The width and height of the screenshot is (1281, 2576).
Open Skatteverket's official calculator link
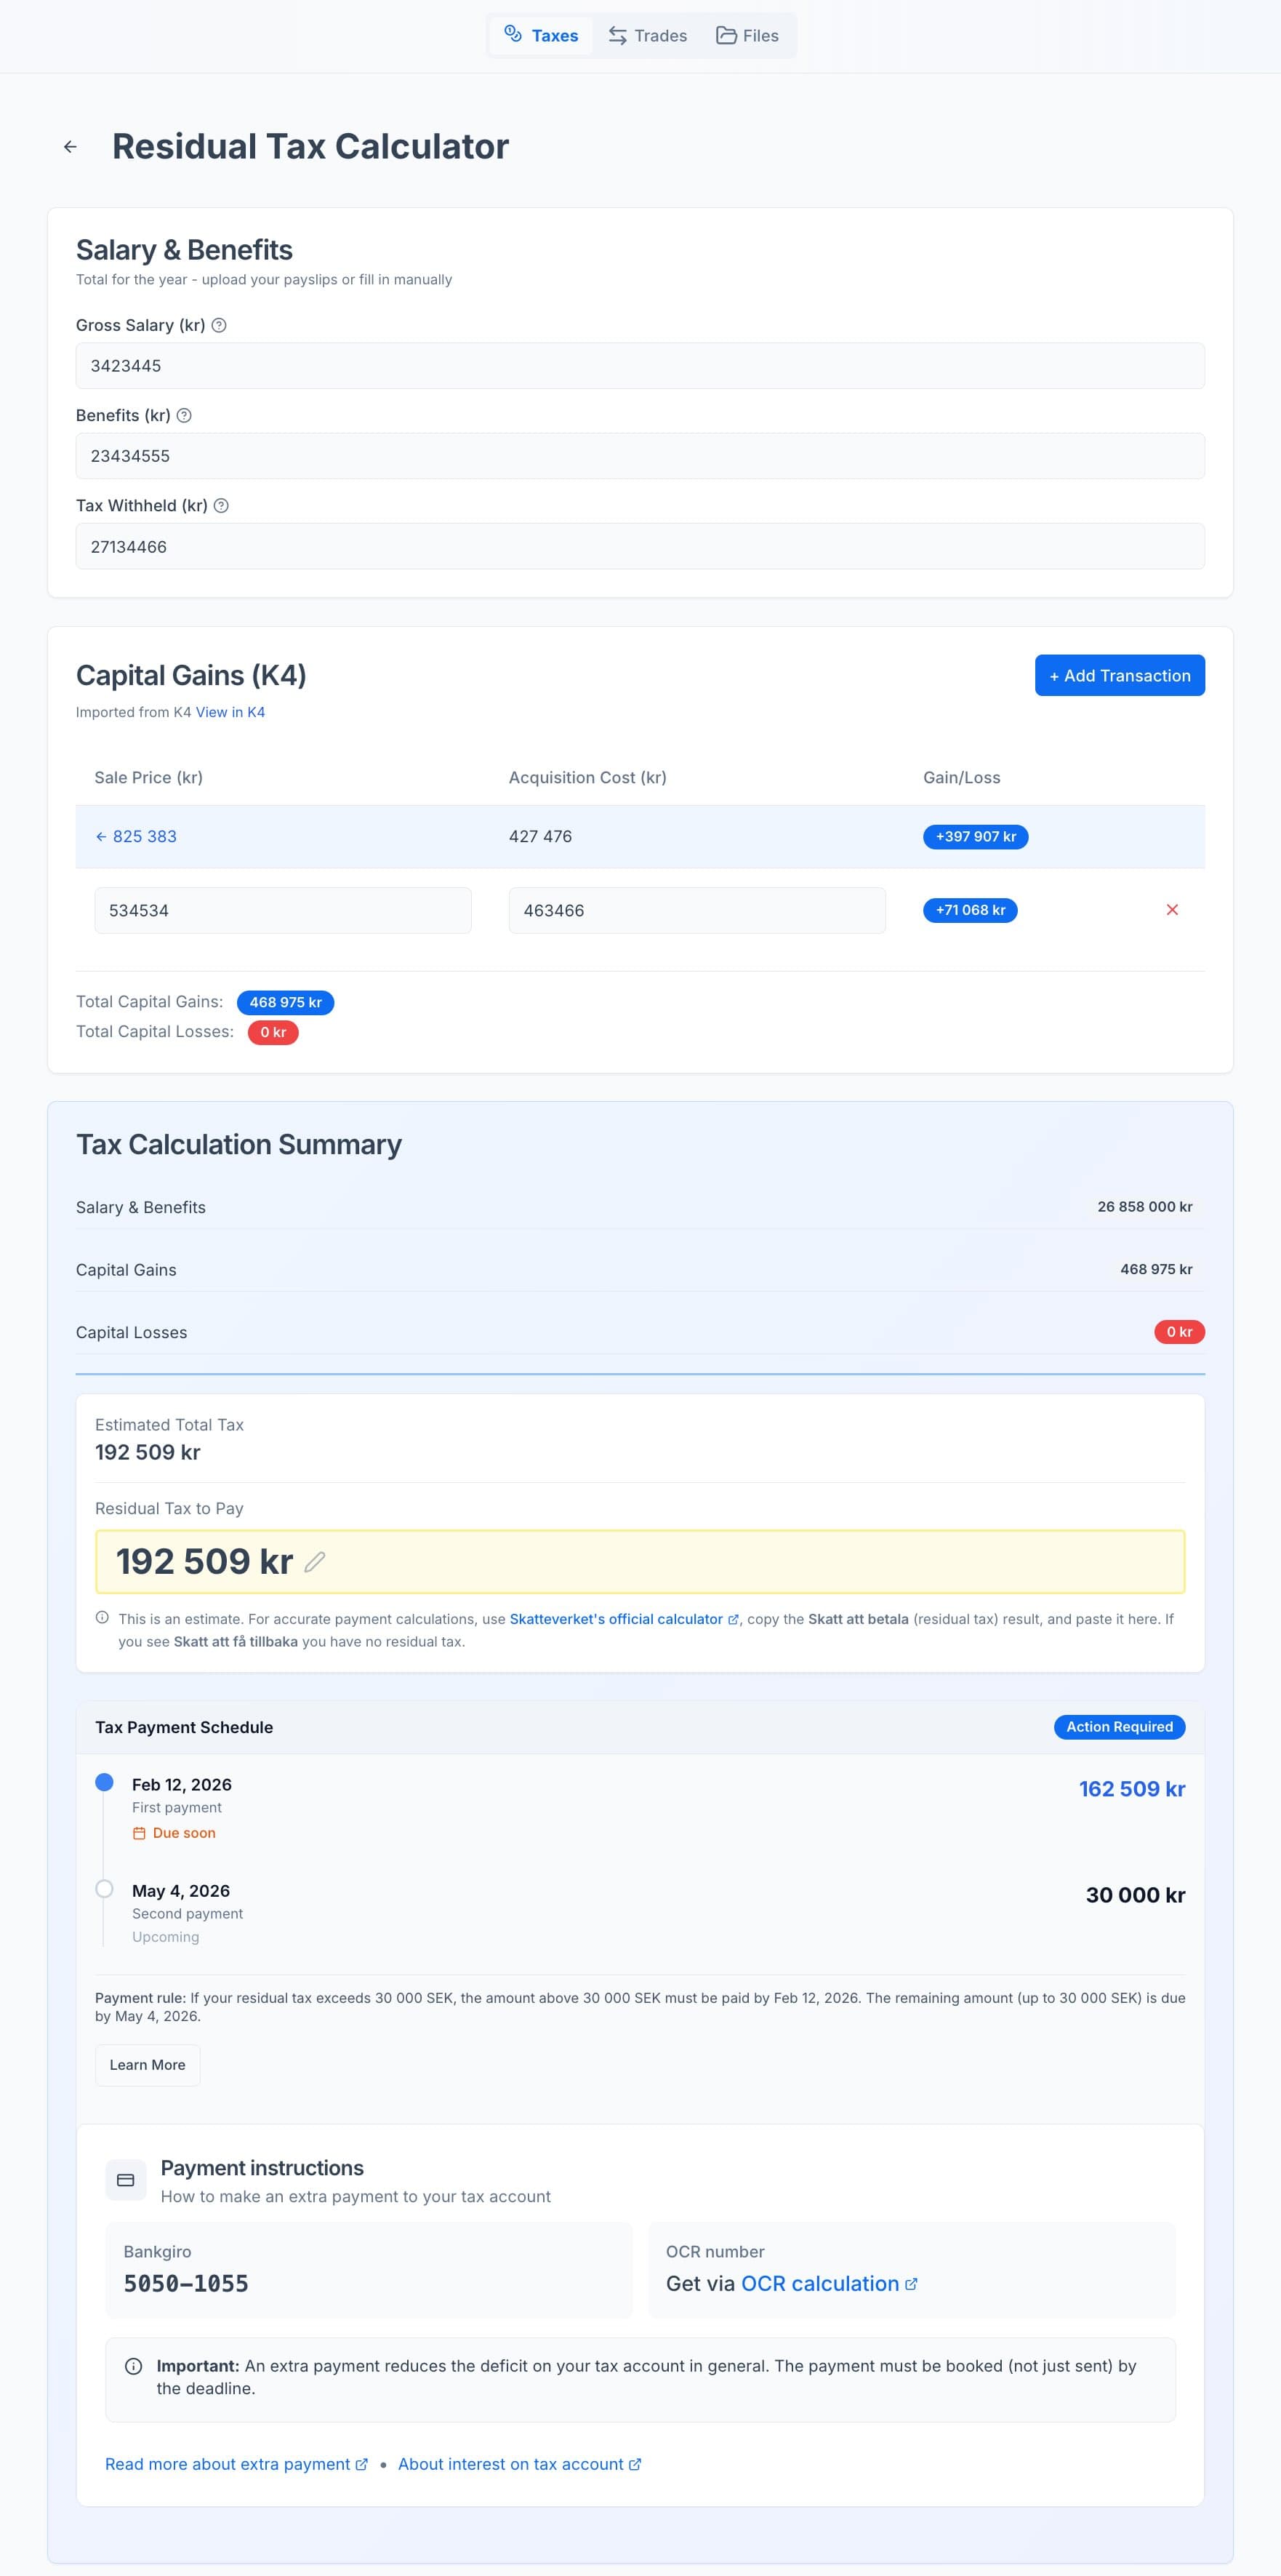tap(624, 1619)
